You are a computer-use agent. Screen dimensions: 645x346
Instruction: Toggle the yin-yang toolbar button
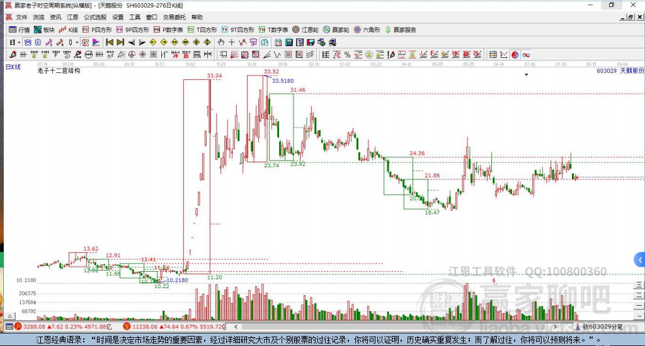click(515, 55)
